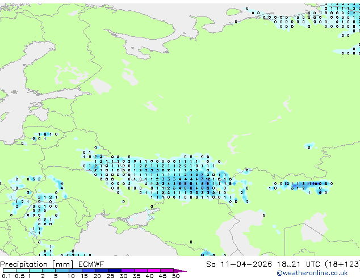Click the '40' legend scale label

149,276
